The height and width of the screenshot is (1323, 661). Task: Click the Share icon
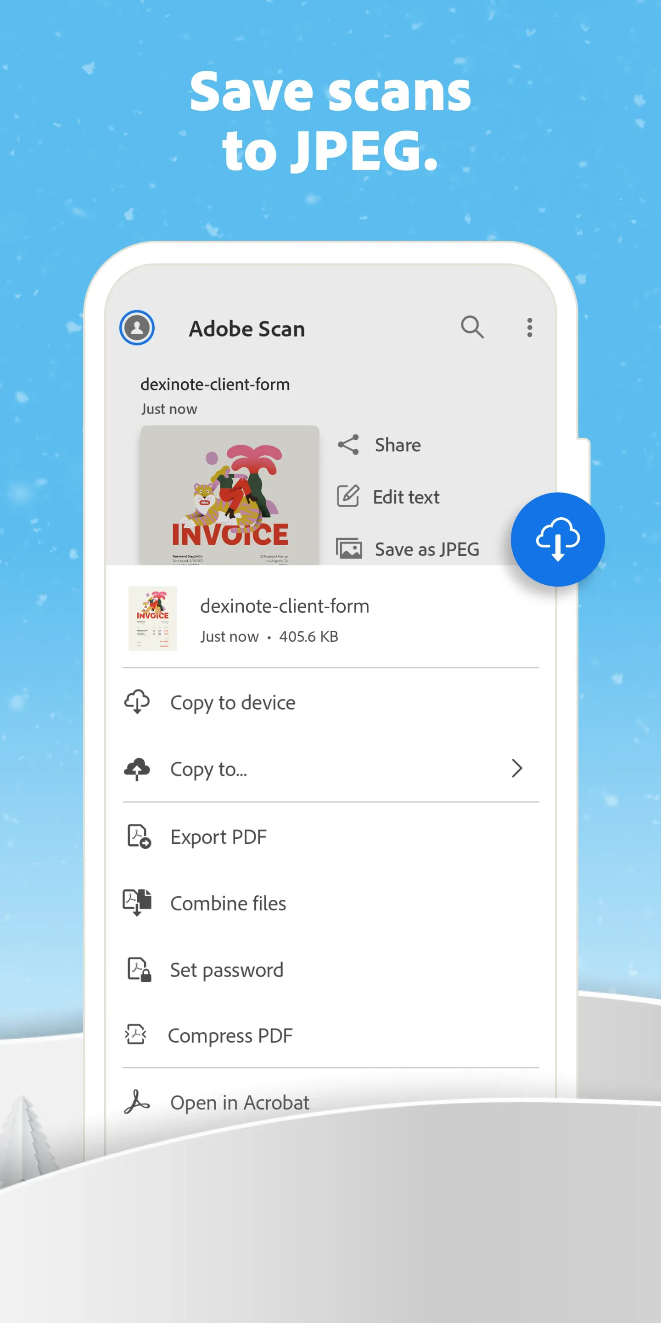(x=348, y=445)
